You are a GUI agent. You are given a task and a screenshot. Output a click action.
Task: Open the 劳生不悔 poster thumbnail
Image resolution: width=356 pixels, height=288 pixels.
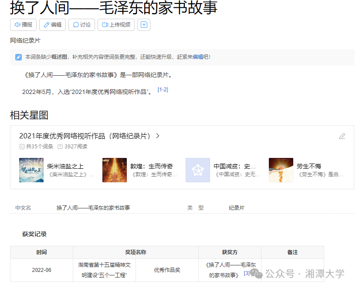[x=281, y=170]
